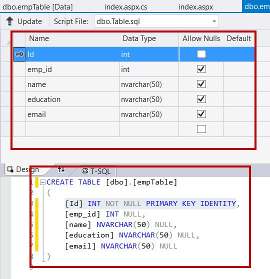This screenshot has height=279, width=270.
Task: Click nvarchar(50) data type of email row
Action: (149, 114)
